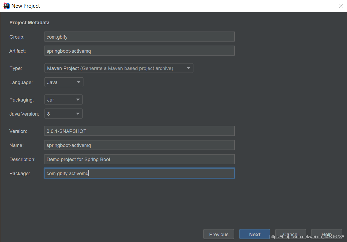Open Help for the wizard

click(x=327, y=234)
